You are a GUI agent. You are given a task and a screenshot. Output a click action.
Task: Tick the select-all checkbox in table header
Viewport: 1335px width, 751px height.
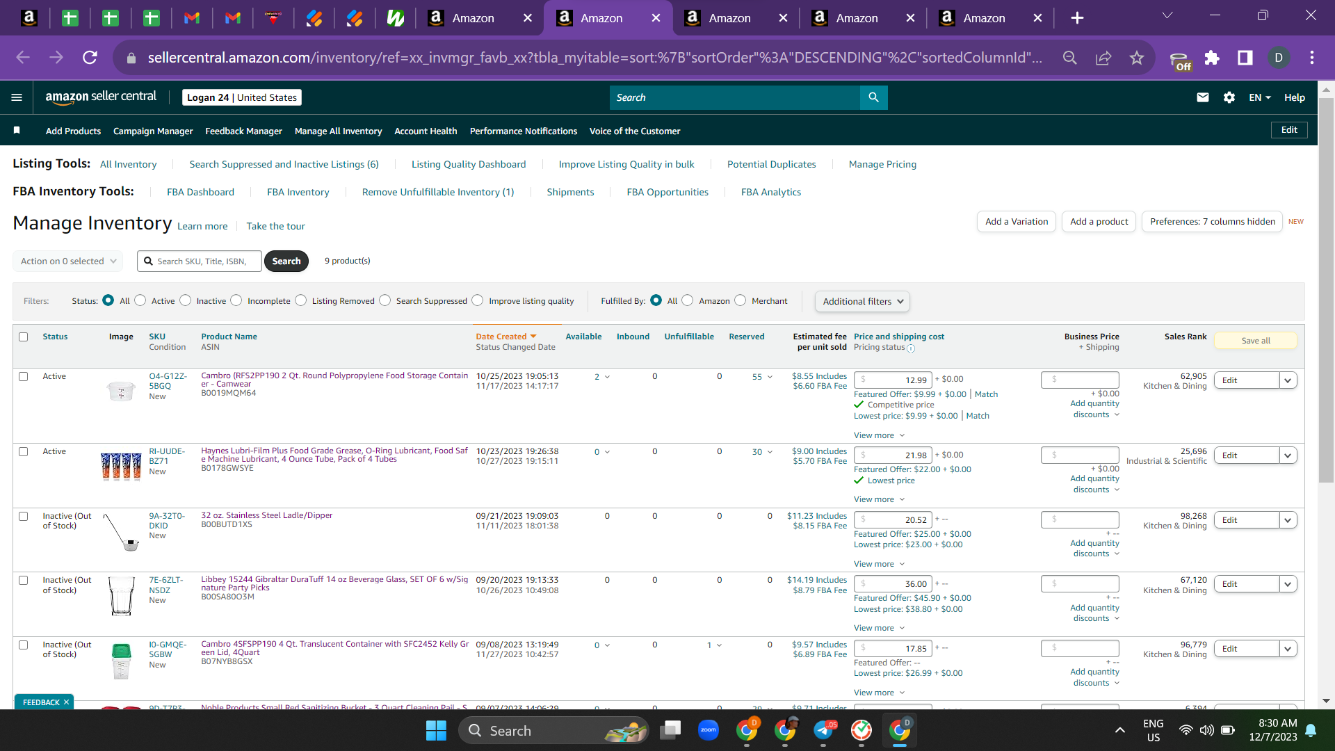(24, 337)
